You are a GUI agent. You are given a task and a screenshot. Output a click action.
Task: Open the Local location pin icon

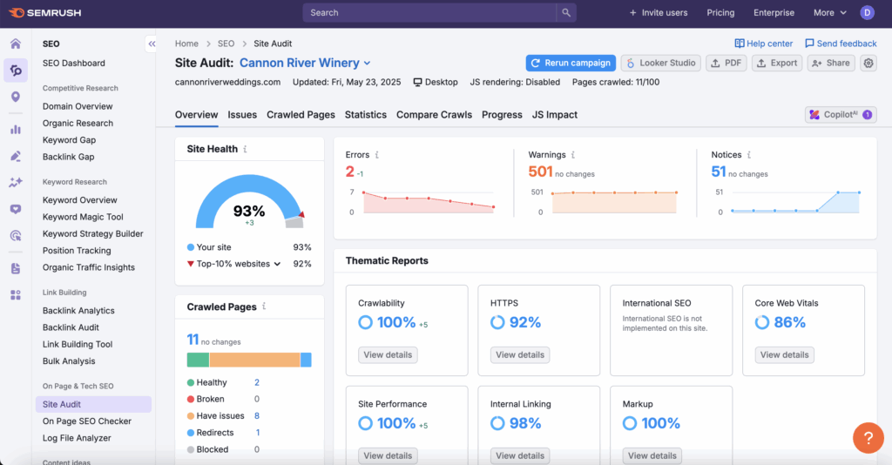(16, 98)
